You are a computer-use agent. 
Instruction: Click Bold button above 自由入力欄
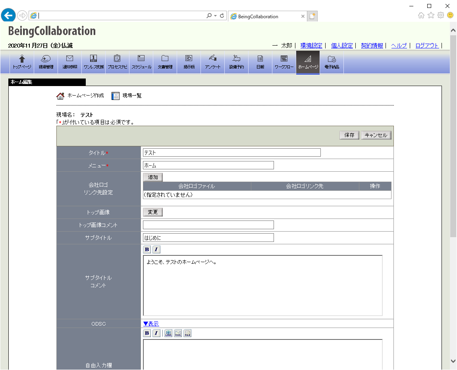click(147, 334)
